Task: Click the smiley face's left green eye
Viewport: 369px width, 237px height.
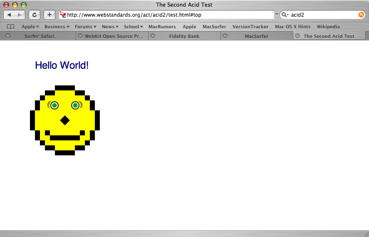Action: (54, 105)
